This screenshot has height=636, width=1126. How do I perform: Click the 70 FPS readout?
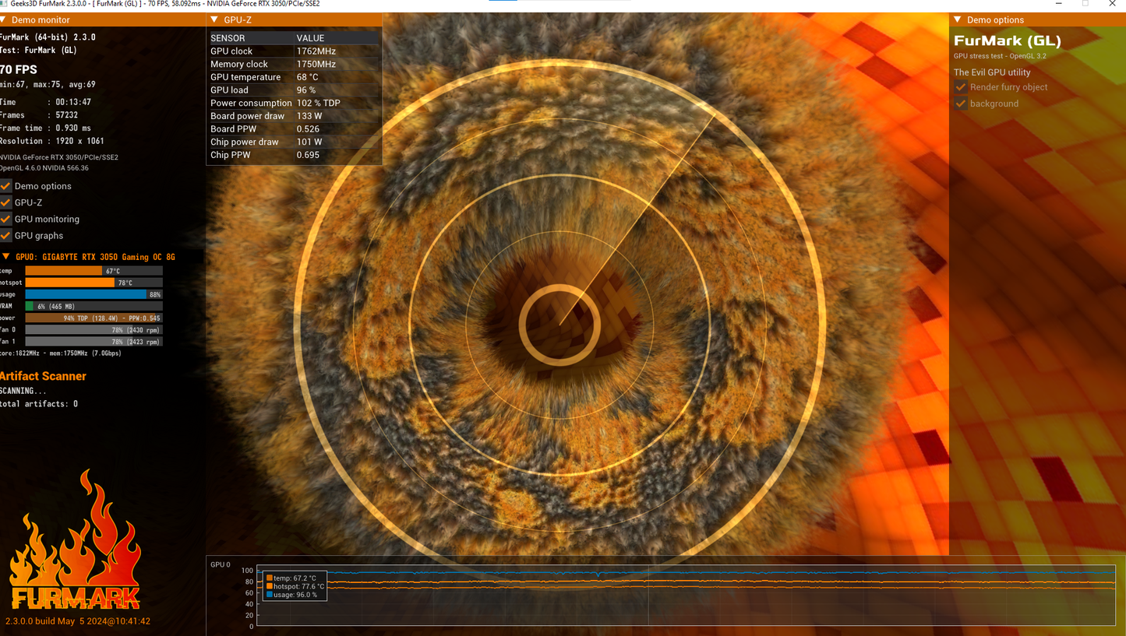click(19, 69)
